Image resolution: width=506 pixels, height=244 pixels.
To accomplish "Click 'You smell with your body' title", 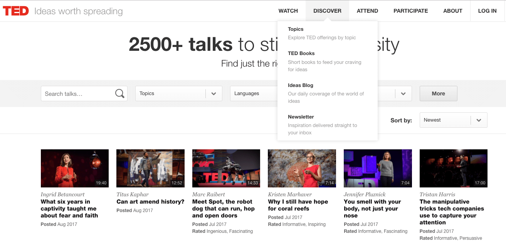I will click(x=372, y=209).
